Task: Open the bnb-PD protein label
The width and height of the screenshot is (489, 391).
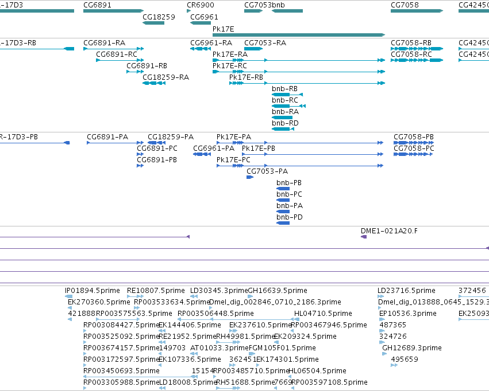Action: click(290, 218)
